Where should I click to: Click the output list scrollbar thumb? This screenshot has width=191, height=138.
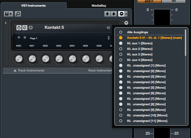pyautogui.click(x=185, y=43)
